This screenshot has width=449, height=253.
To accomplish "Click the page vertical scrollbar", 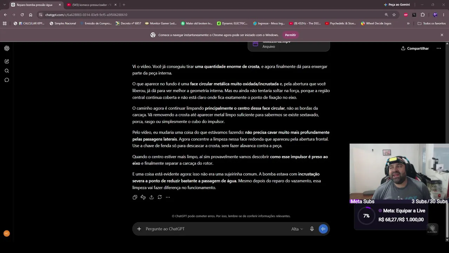I will (x=447, y=141).
